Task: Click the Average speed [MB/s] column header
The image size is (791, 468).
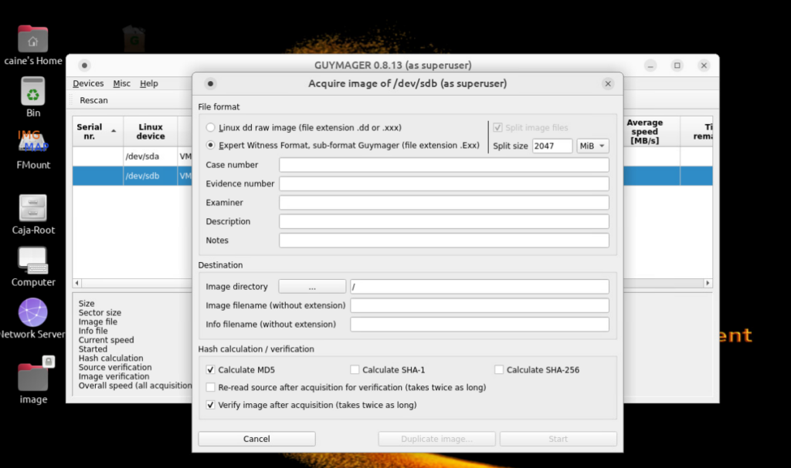Action: point(645,132)
